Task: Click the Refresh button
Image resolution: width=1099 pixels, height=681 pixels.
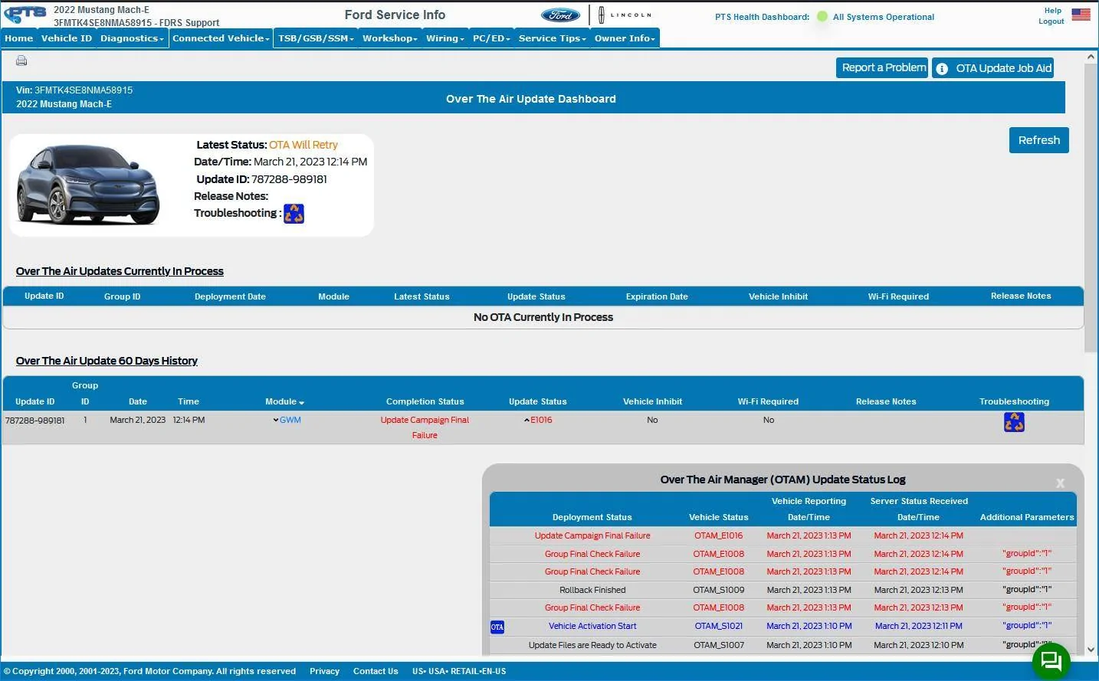Action: click(x=1038, y=140)
